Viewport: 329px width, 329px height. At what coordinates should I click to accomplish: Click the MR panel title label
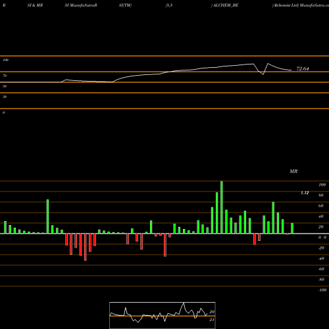click(293, 171)
